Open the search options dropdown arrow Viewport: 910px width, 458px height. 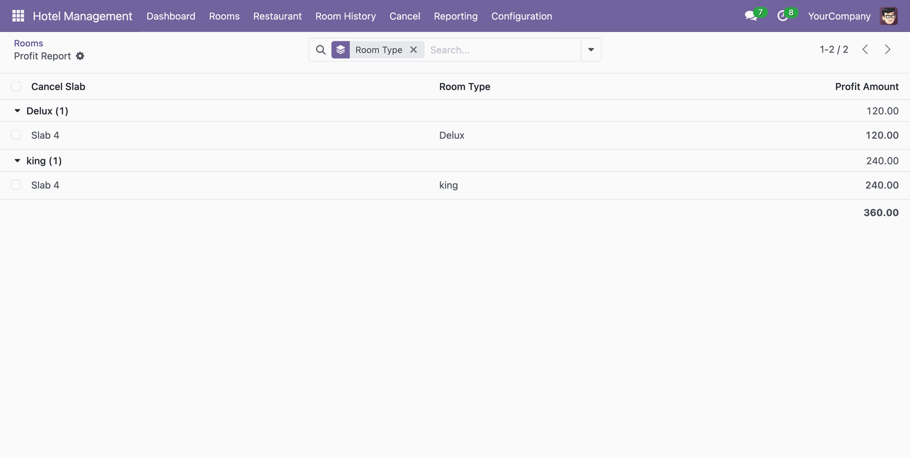click(x=591, y=50)
